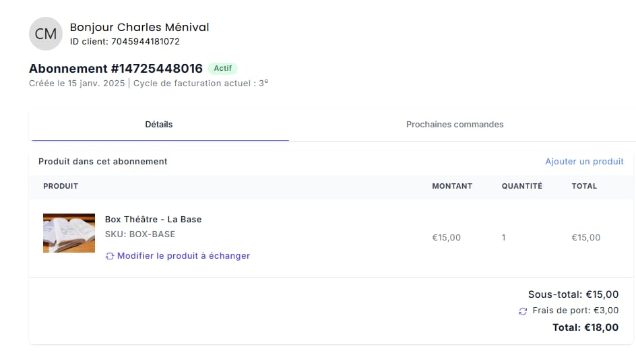636x351 pixels.
Task: Open the Box Théâtre product thumbnail
Action: [69, 233]
